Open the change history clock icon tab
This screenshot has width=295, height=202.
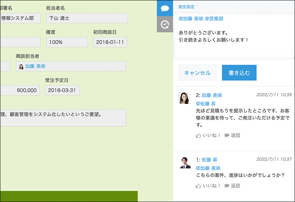[165, 25]
